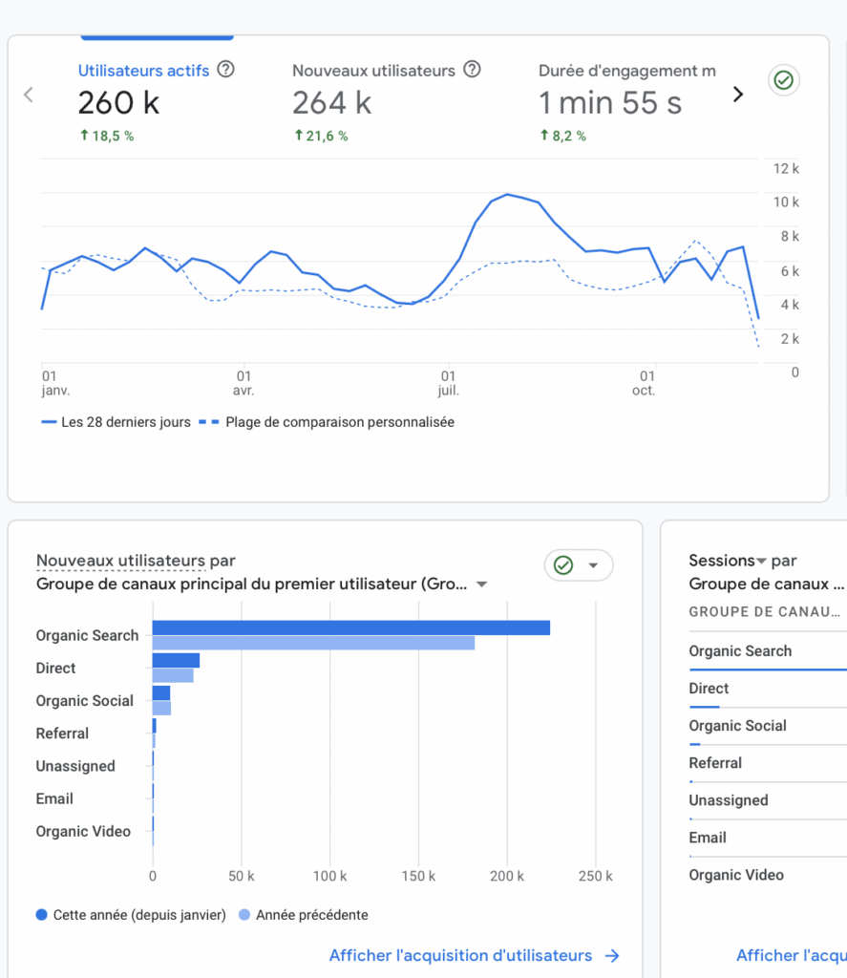The height and width of the screenshot is (978, 847).
Task: Select Direct row in Sessions table
Action: (709, 689)
